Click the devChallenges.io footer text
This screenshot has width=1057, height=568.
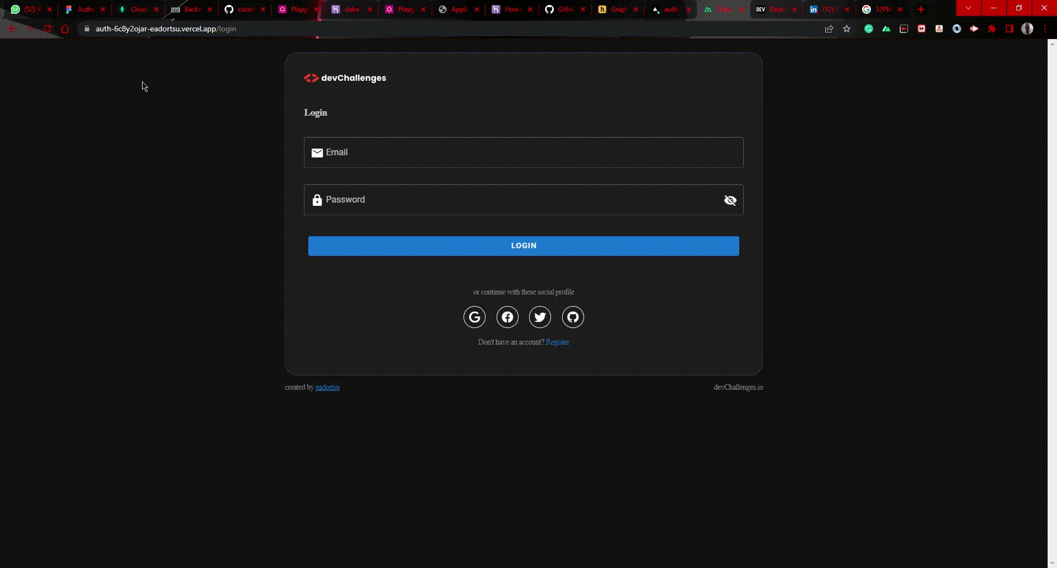(x=738, y=387)
